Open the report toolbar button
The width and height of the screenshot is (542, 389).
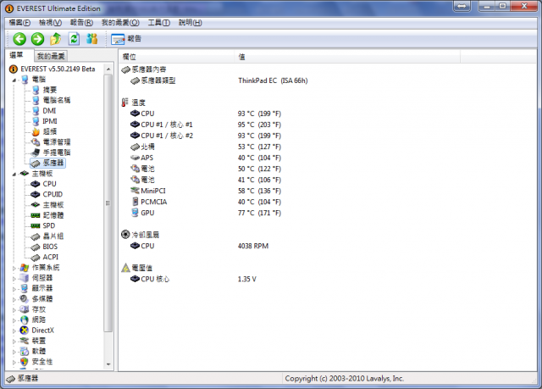pyautogui.click(x=126, y=39)
